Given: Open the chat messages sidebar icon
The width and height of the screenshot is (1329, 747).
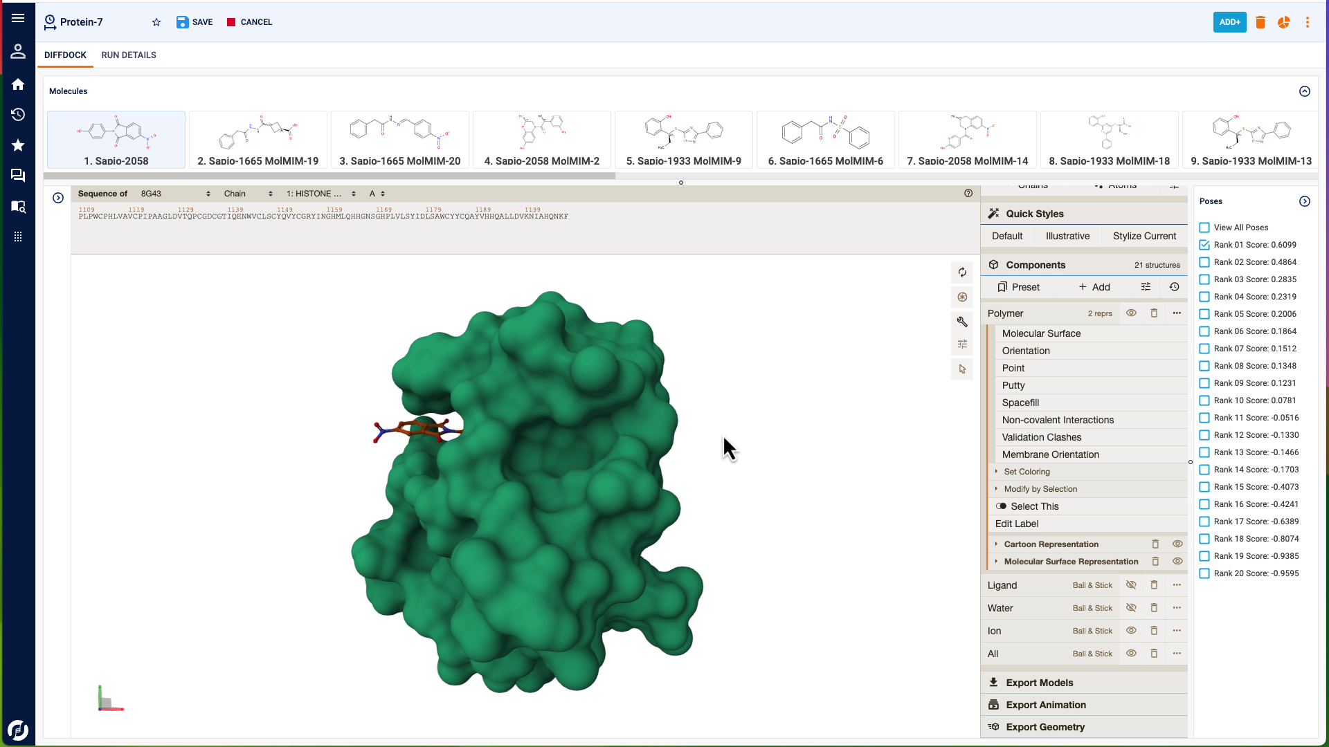Looking at the screenshot, I should [x=18, y=176].
